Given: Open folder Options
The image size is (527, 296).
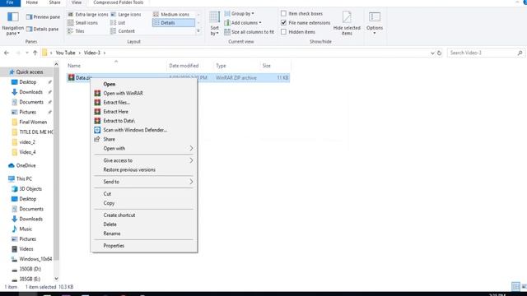Looking at the screenshot, I should point(375,23).
